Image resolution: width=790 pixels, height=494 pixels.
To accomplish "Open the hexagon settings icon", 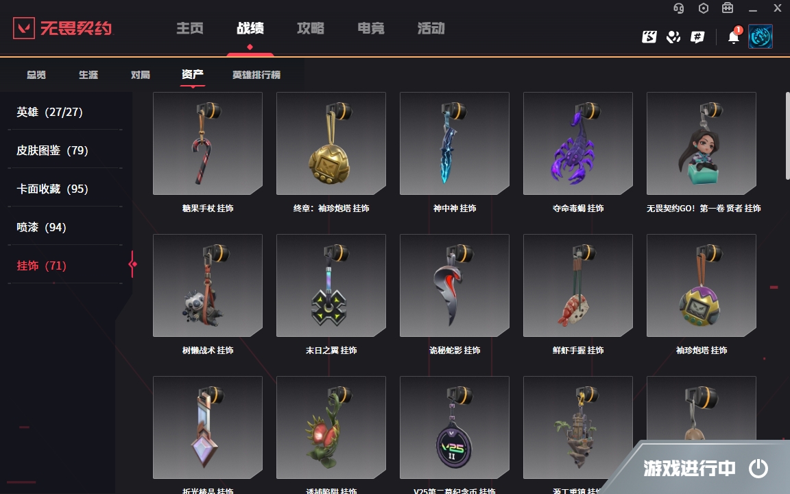I will pyautogui.click(x=704, y=8).
